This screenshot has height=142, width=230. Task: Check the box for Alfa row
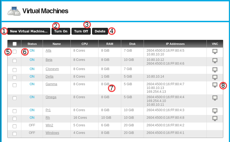15,52
